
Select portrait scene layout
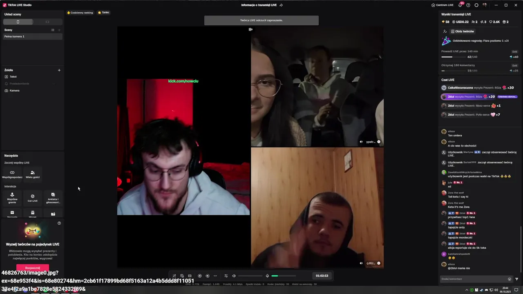tap(18, 22)
